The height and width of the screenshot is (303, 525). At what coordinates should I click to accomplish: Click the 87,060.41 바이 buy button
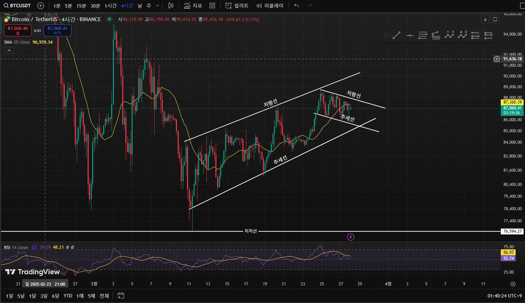57,30
